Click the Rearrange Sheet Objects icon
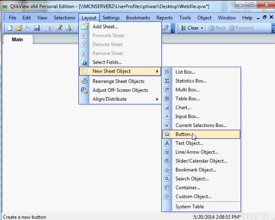Viewport: 275px width, 220px height. pyautogui.click(x=84, y=81)
